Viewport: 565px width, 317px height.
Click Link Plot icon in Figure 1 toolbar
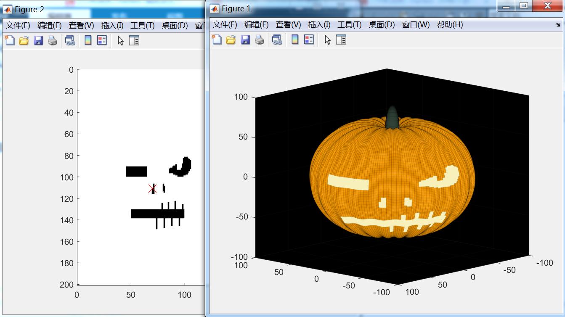277,40
